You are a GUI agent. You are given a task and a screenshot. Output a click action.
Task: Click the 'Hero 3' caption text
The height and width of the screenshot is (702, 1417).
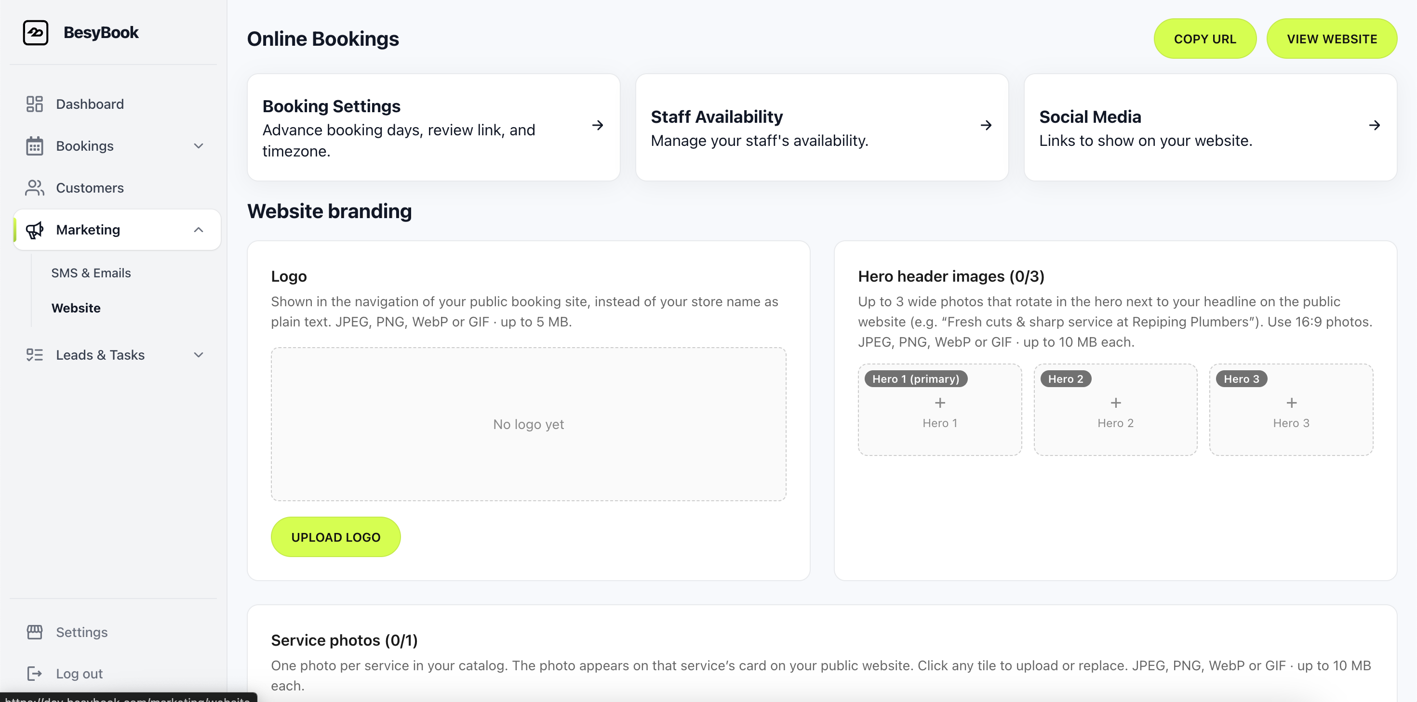click(1291, 423)
